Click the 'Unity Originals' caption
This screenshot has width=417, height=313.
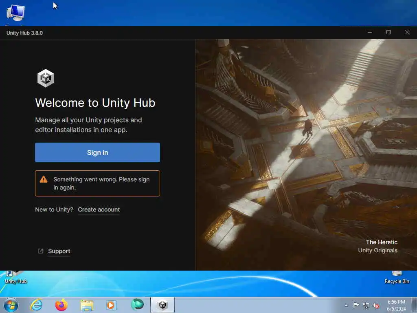[377, 250]
